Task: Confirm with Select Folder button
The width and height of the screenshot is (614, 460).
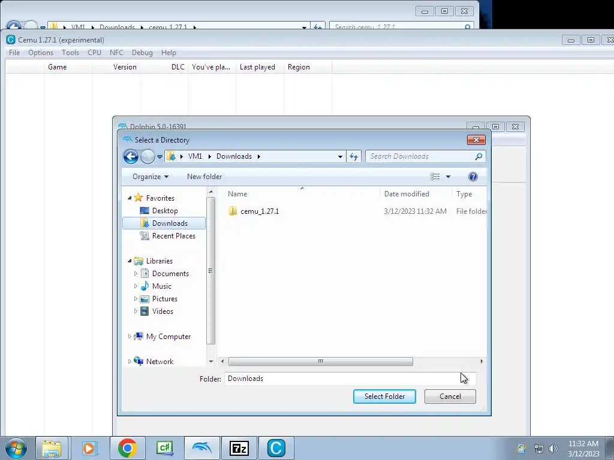Action: (384, 397)
